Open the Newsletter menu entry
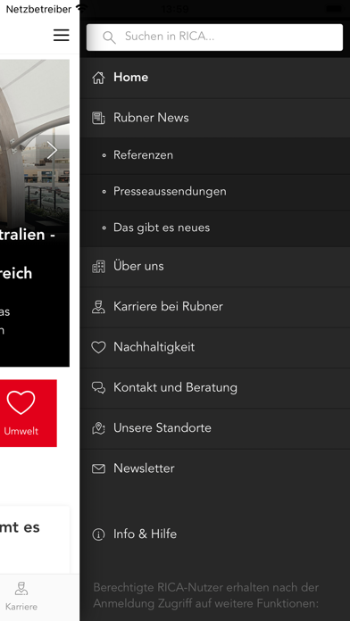This screenshot has width=350, height=621. click(x=215, y=469)
